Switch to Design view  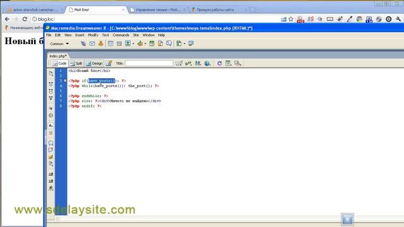click(94, 63)
